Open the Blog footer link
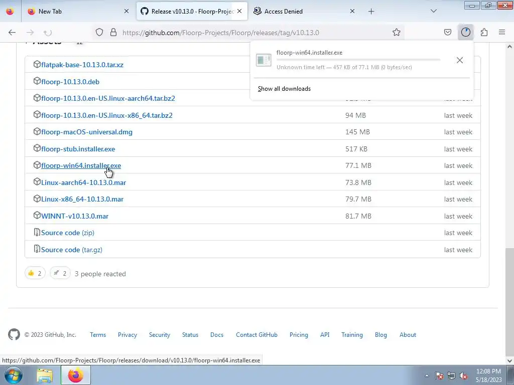 tap(381, 334)
